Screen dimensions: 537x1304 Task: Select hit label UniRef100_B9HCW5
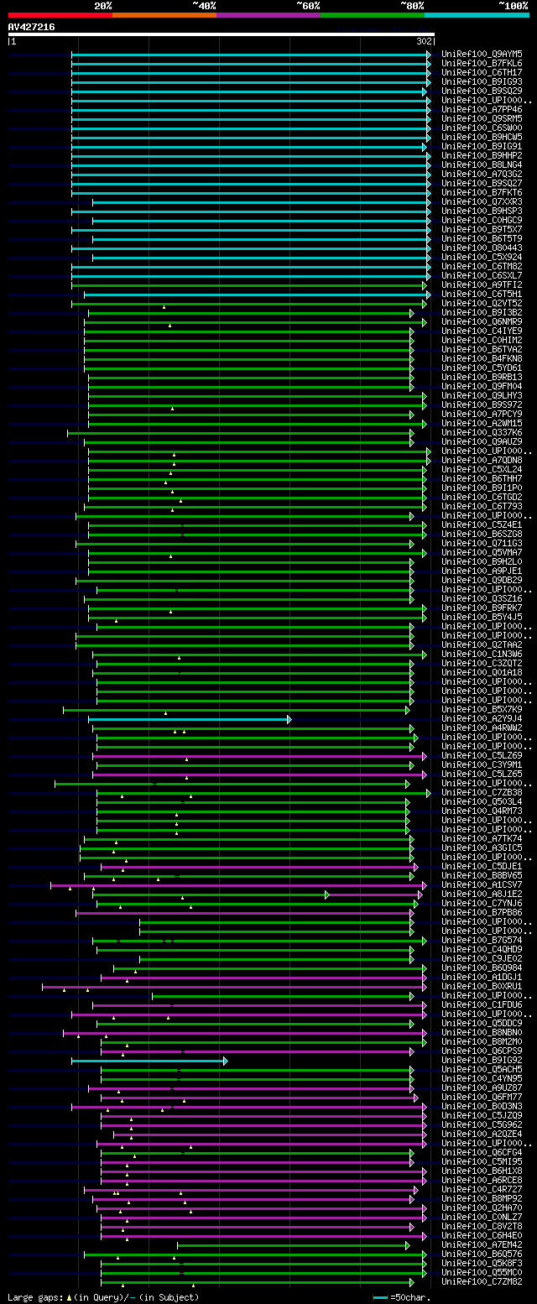coord(483,137)
